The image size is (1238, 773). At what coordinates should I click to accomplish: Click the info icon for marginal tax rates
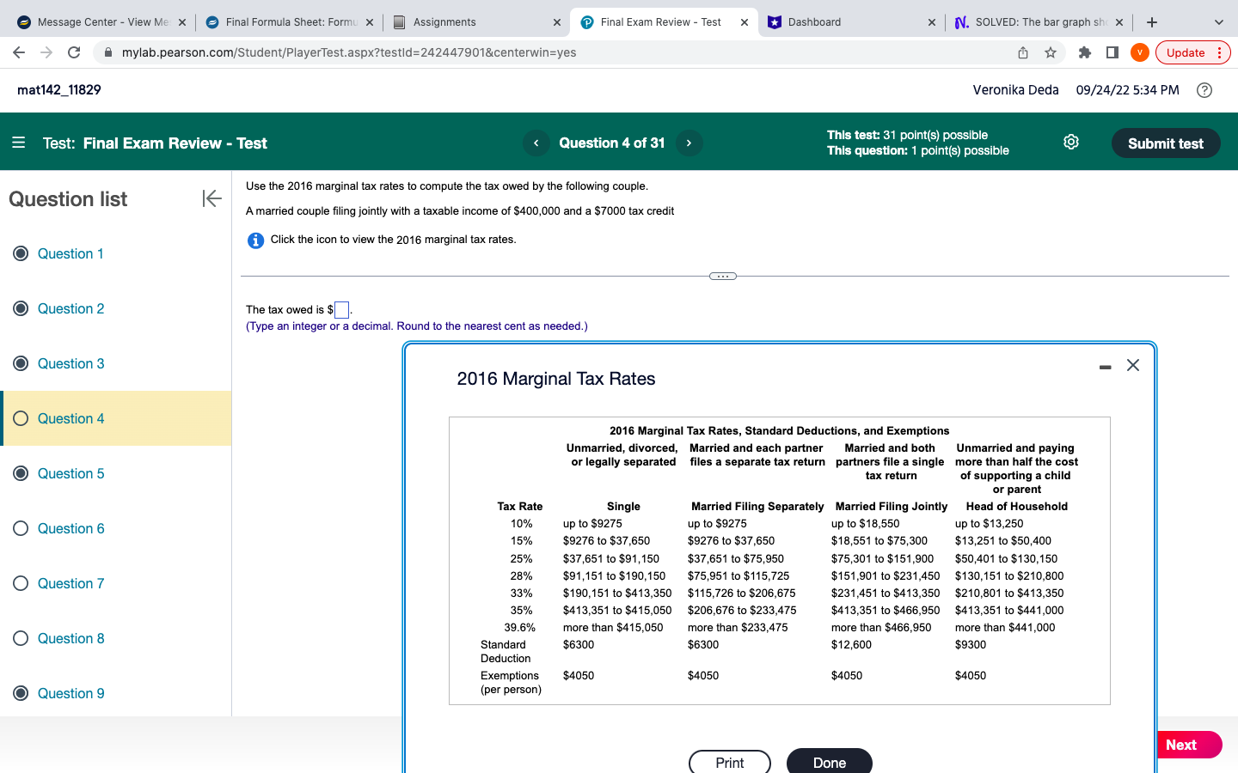(x=255, y=240)
